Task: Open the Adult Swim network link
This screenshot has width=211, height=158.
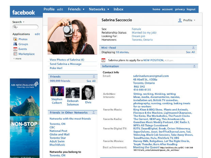Action: pyautogui.click(x=57, y=141)
